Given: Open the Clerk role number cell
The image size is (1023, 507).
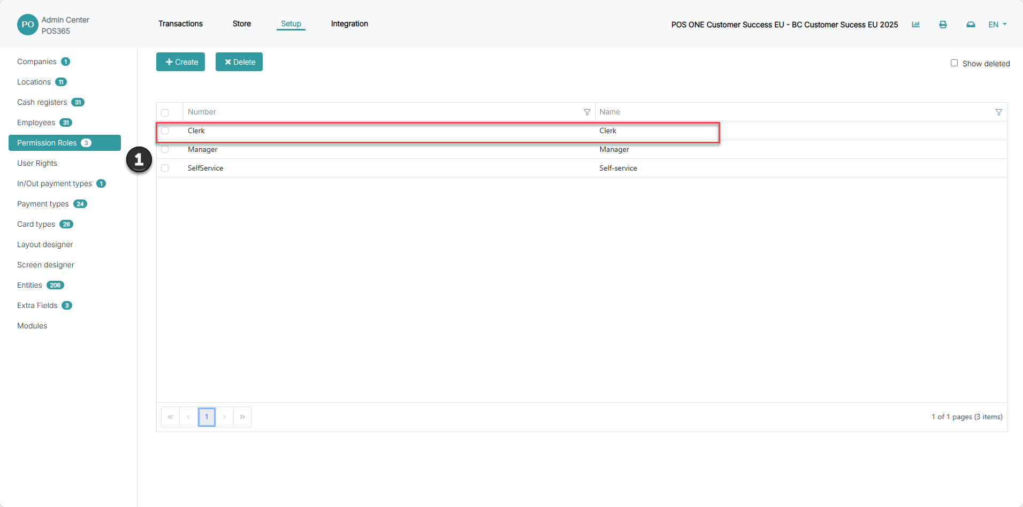Looking at the screenshot, I should pos(196,130).
